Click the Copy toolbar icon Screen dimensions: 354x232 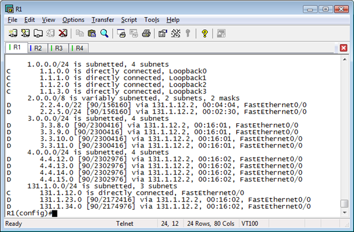[80, 33]
